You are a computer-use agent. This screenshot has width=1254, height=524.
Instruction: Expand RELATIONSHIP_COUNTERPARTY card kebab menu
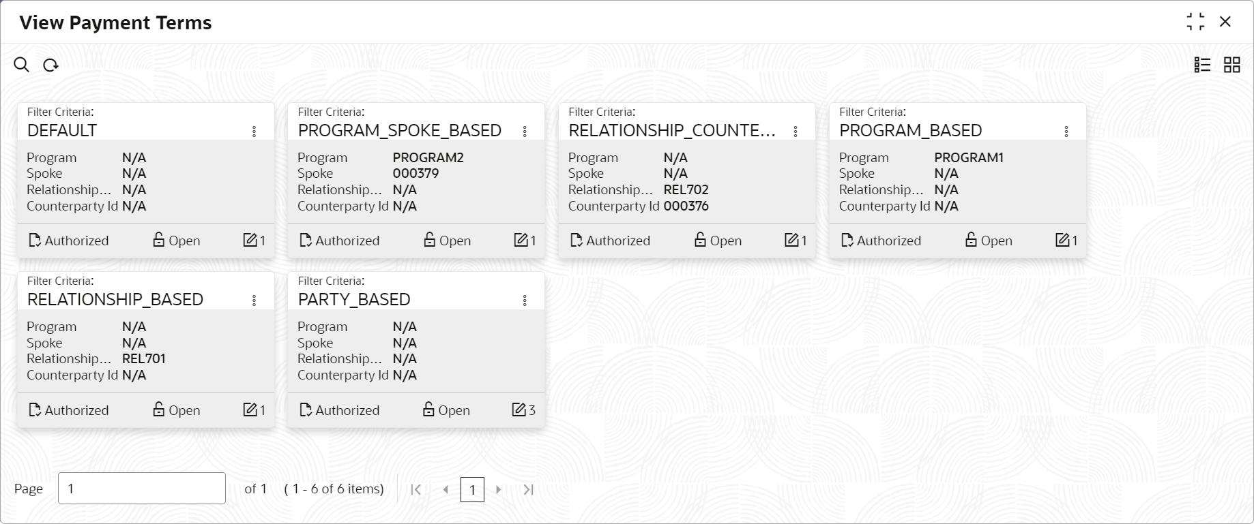tap(796, 132)
